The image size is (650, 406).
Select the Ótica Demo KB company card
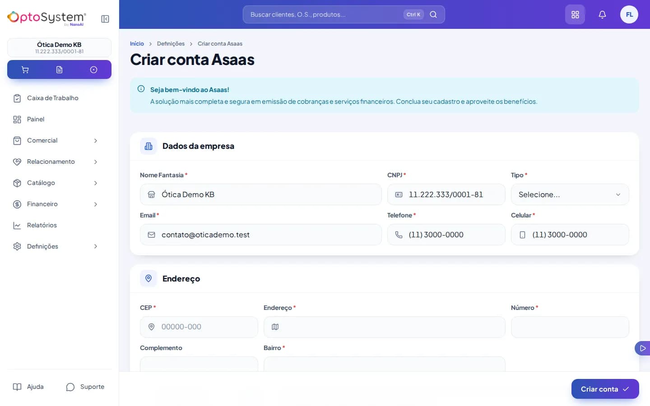pos(59,47)
